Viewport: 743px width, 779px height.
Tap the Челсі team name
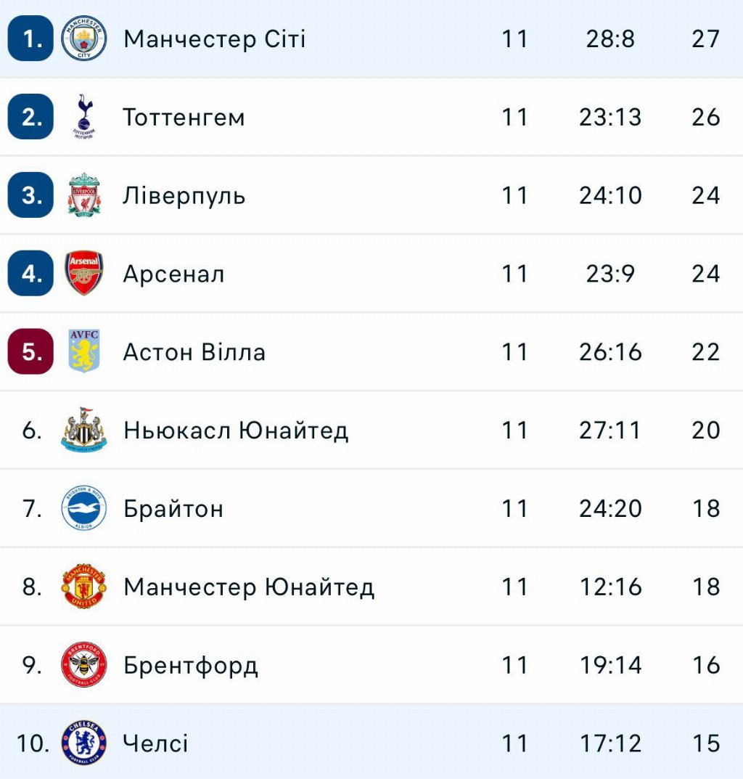[155, 743]
